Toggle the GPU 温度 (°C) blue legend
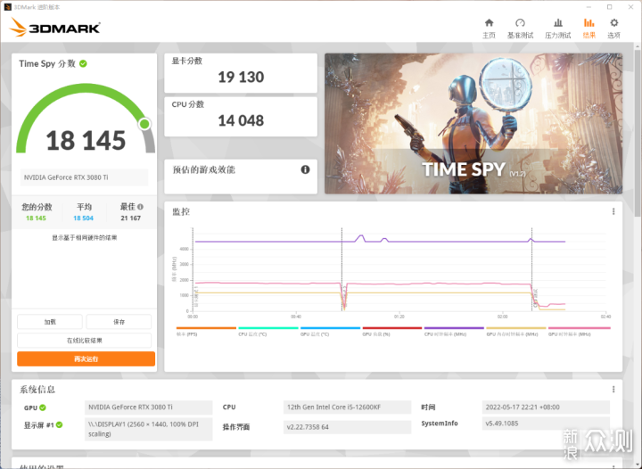 pyautogui.click(x=330, y=331)
